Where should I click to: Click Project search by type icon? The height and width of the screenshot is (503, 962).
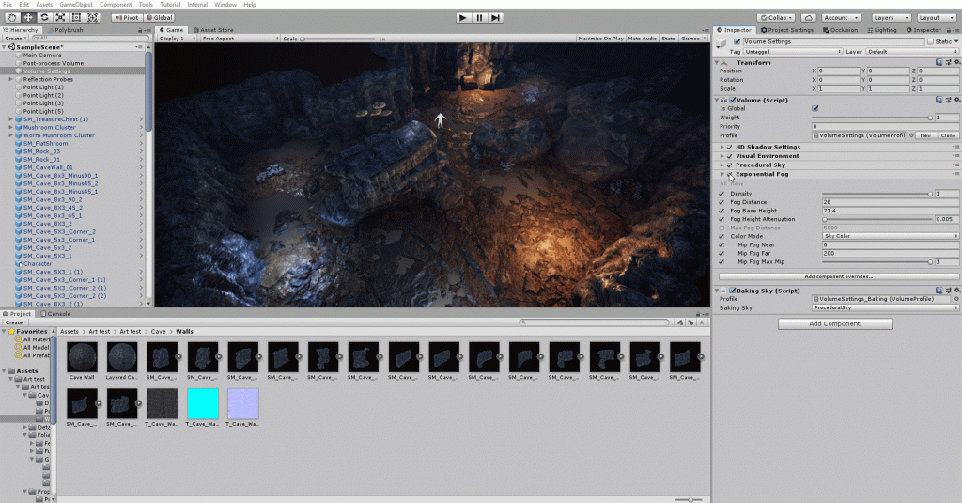(x=680, y=322)
